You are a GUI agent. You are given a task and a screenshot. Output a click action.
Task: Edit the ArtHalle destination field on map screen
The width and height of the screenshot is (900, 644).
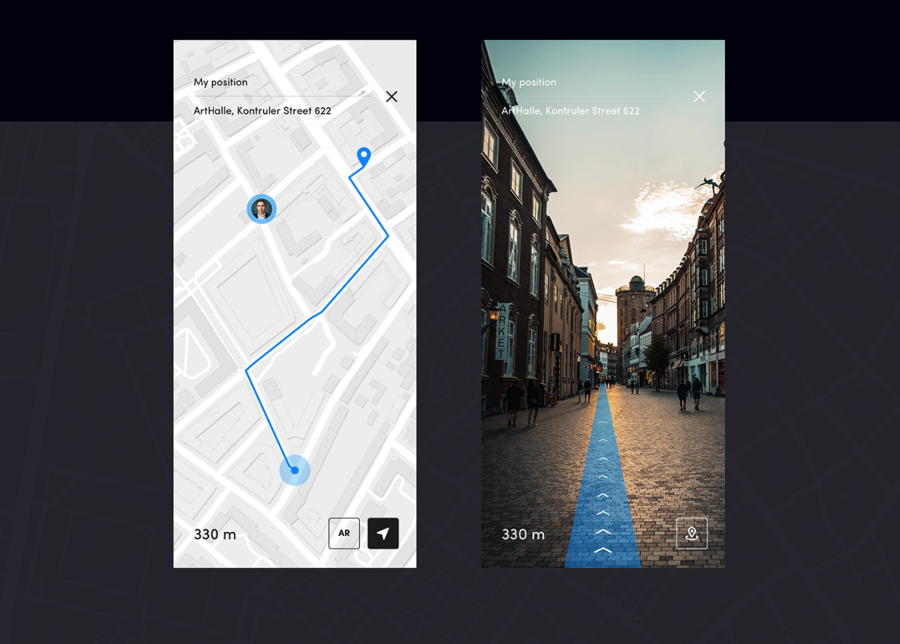pyautogui.click(x=262, y=111)
